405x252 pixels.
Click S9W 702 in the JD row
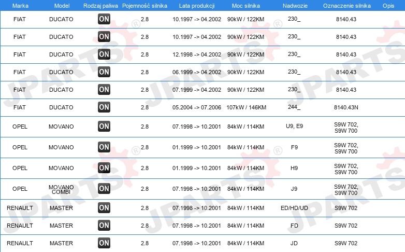[x=346, y=243]
